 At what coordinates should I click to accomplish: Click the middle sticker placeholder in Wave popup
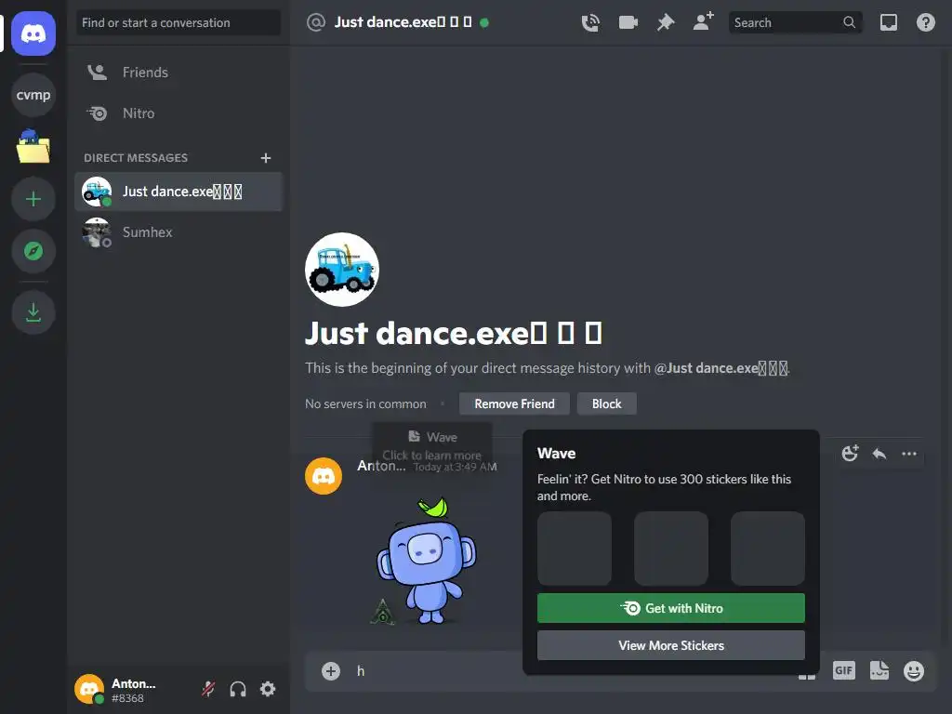click(x=671, y=549)
